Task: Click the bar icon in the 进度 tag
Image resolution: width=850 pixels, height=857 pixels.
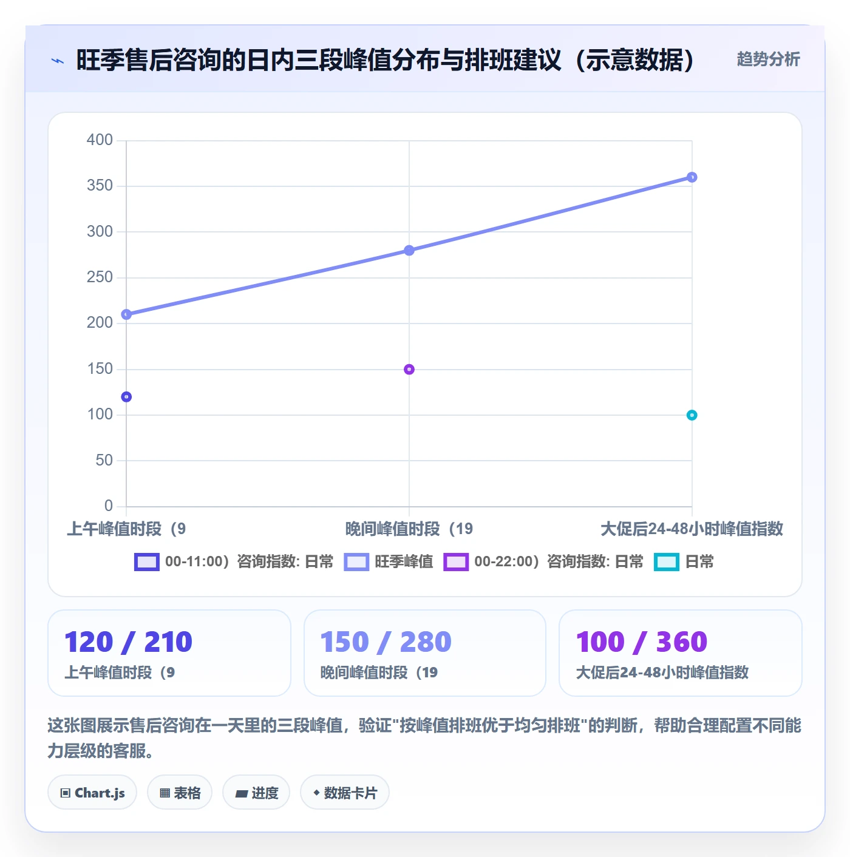Action: [x=241, y=793]
